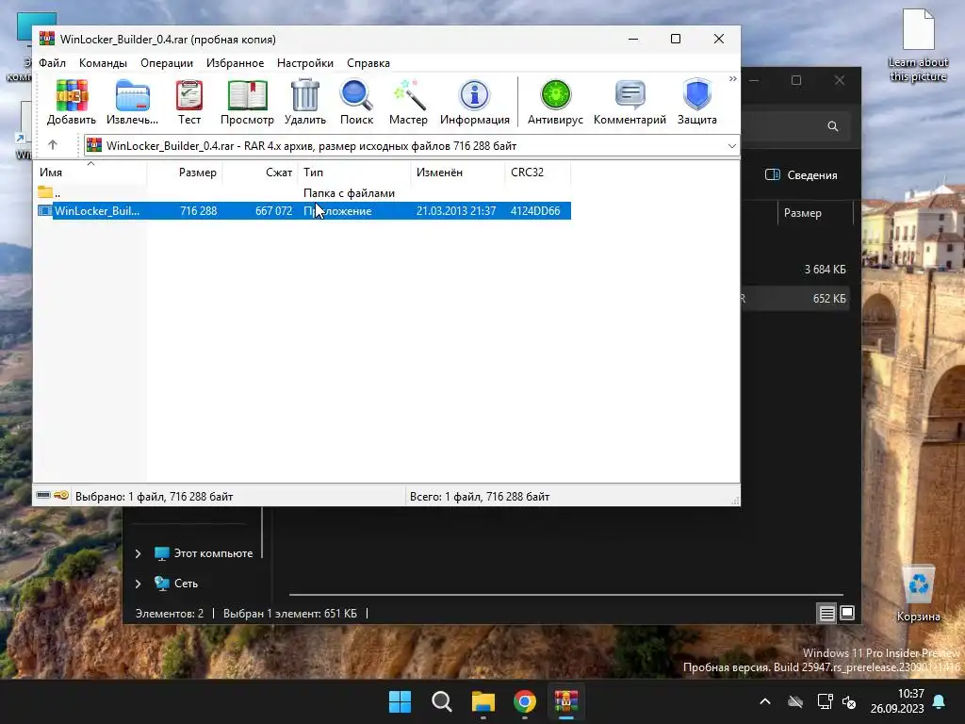Viewport: 965px width, 724px height.
Task: Toggle Сведения details pane in Explorer
Action: (x=801, y=174)
